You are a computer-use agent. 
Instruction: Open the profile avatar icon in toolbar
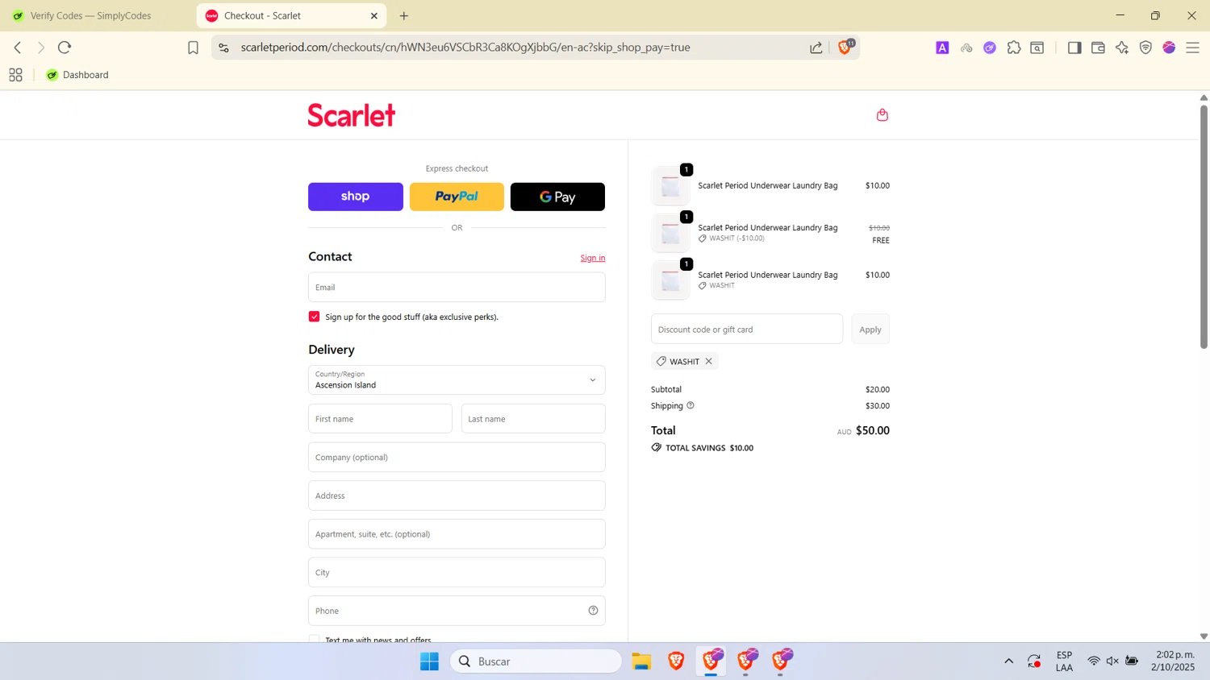[x=1169, y=48]
